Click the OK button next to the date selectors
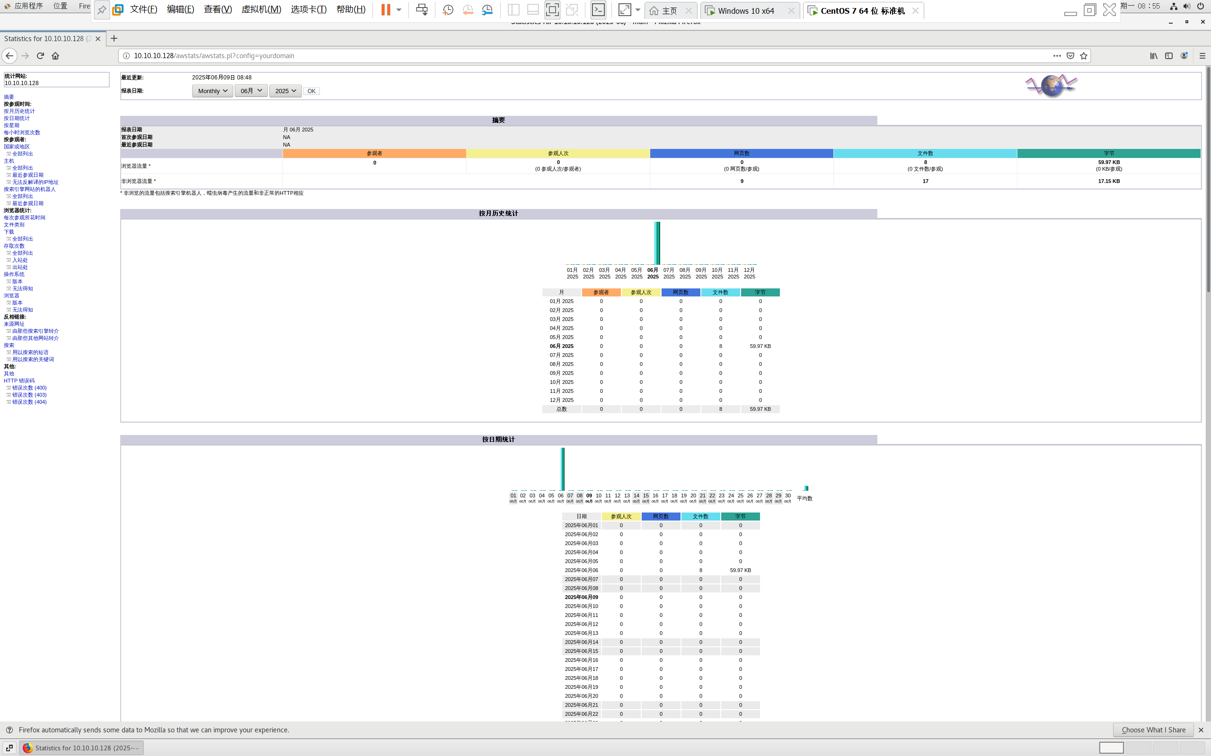The width and height of the screenshot is (1211, 756). [311, 92]
